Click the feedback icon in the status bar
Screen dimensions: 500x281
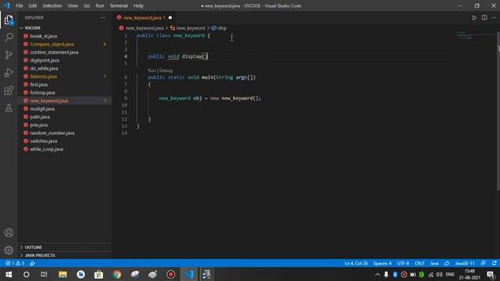tap(484, 263)
